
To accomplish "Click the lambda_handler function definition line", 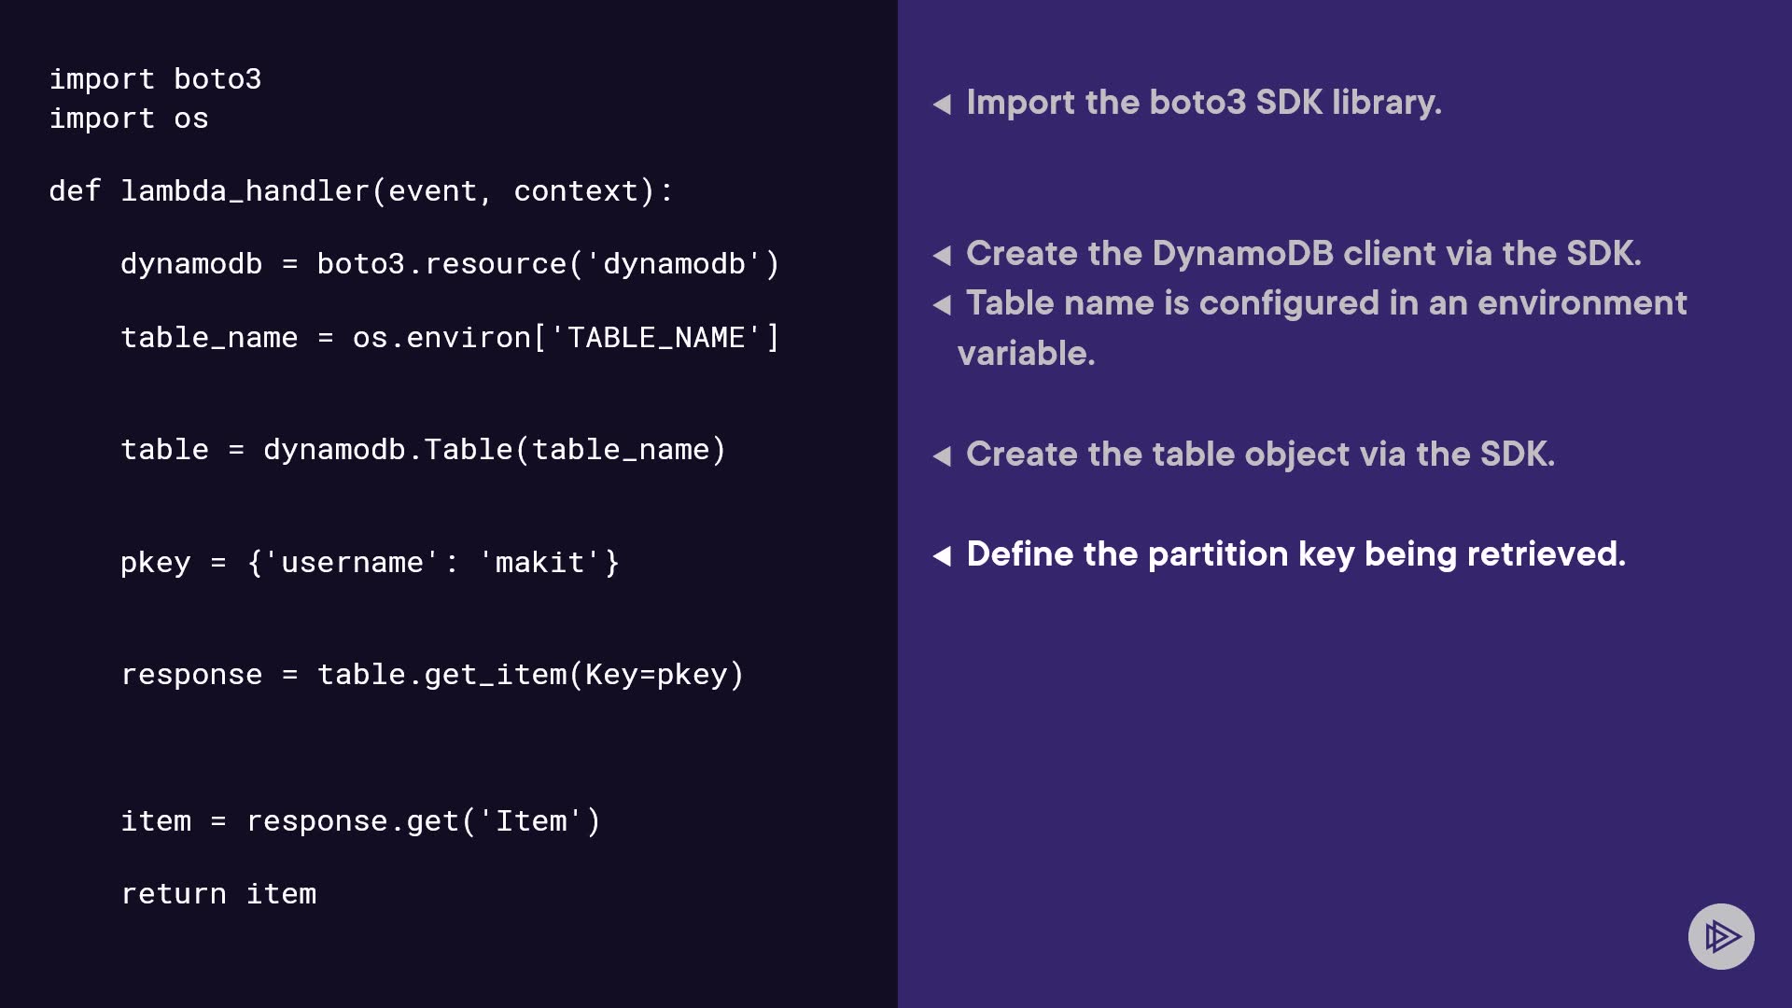I will [360, 191].
